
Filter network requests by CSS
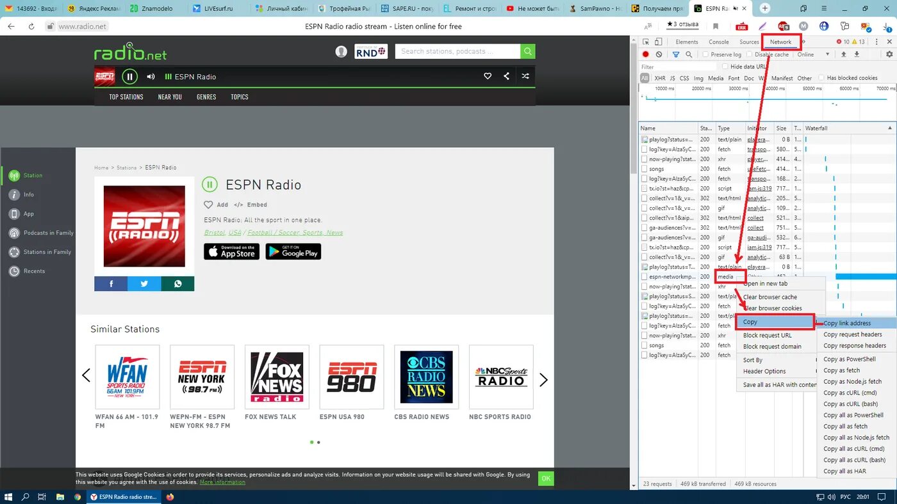[x=684, y=78]
